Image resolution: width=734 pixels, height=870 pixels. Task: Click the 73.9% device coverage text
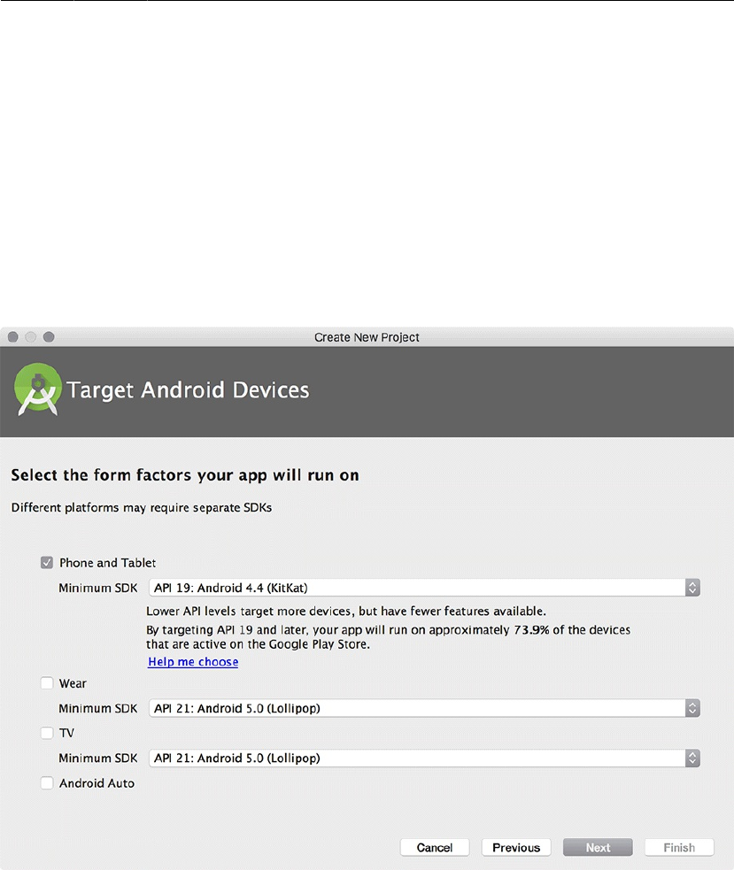[x=531, y=630]
